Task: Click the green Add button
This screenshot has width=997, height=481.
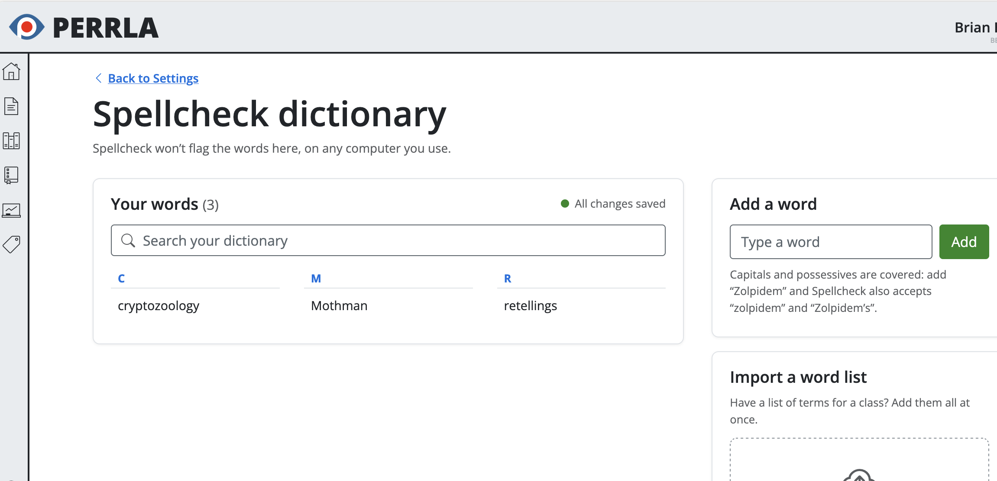Action: pyautogui.click(x=964, y=242)
